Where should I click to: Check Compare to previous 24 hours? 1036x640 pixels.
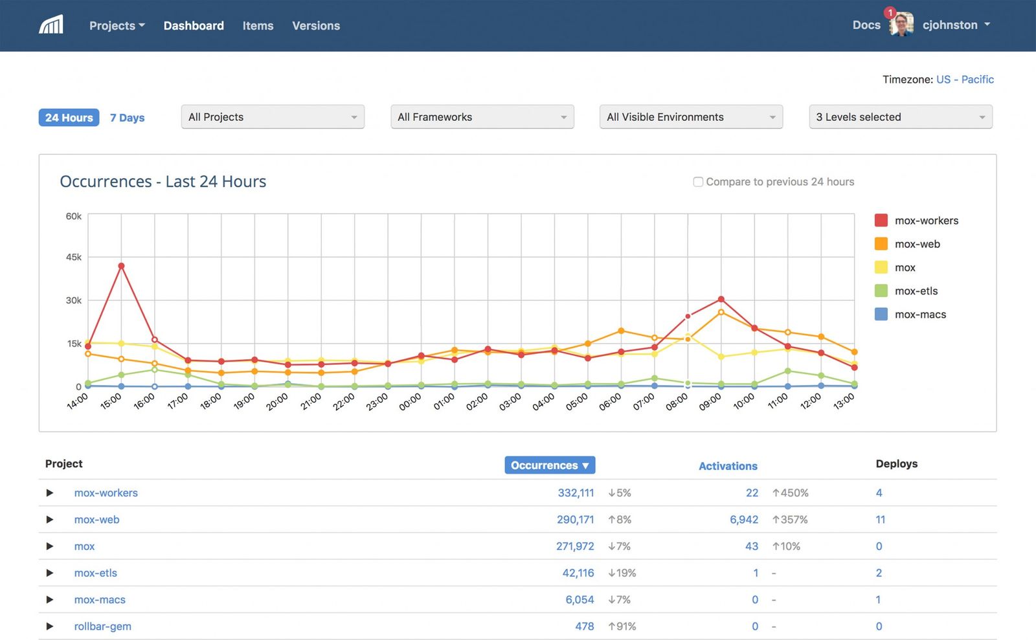coord(698,182)
